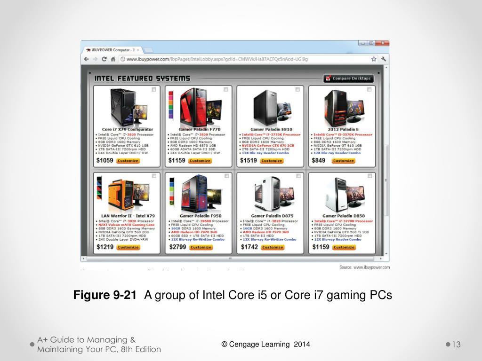Screen dimensions: 482x361
Task: Open the Core i7 X79 Configurator product image
Action: [129, 107]
